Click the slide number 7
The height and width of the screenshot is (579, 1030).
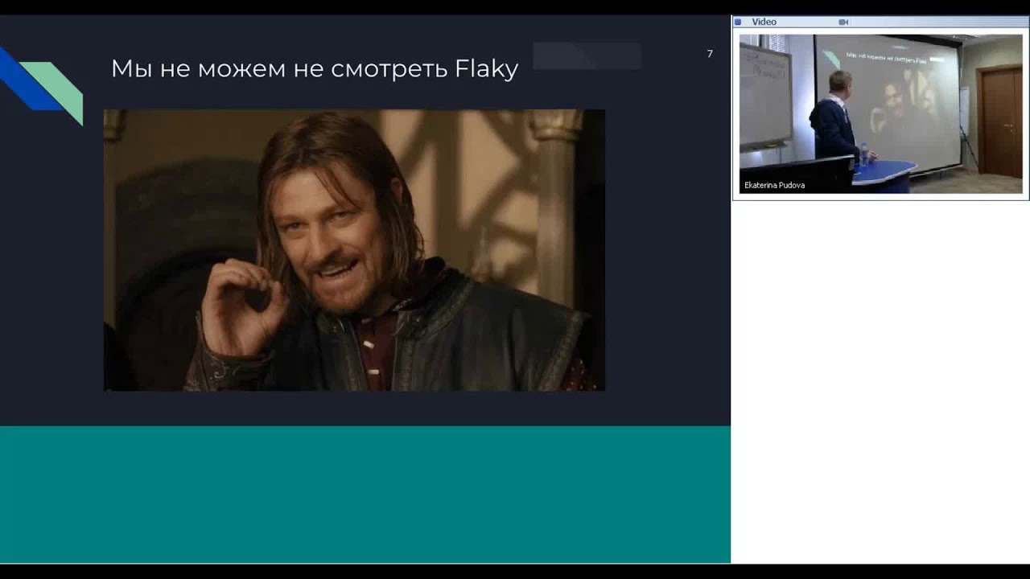click(x=710, y=54)
